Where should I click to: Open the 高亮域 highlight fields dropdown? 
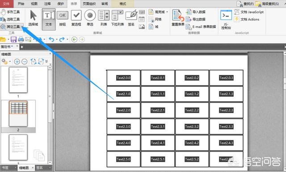(158, 12)
